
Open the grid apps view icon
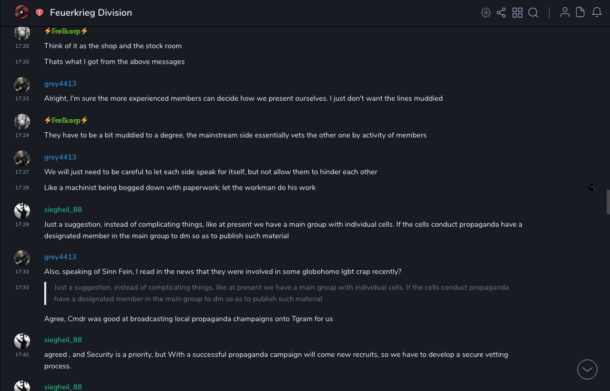tap(517, 13)
